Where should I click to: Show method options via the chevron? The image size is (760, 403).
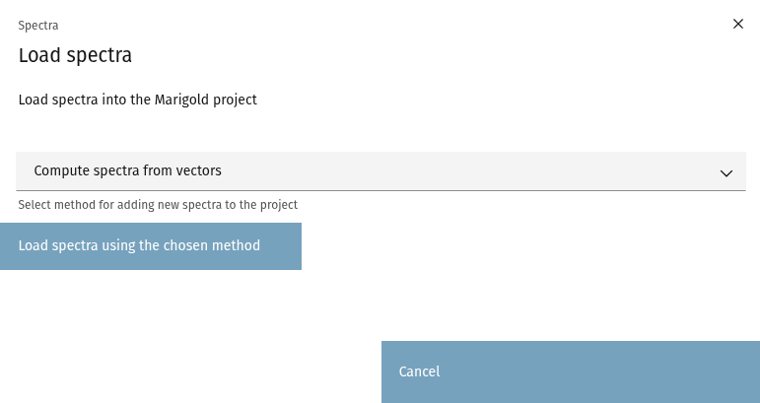(726, 172)
